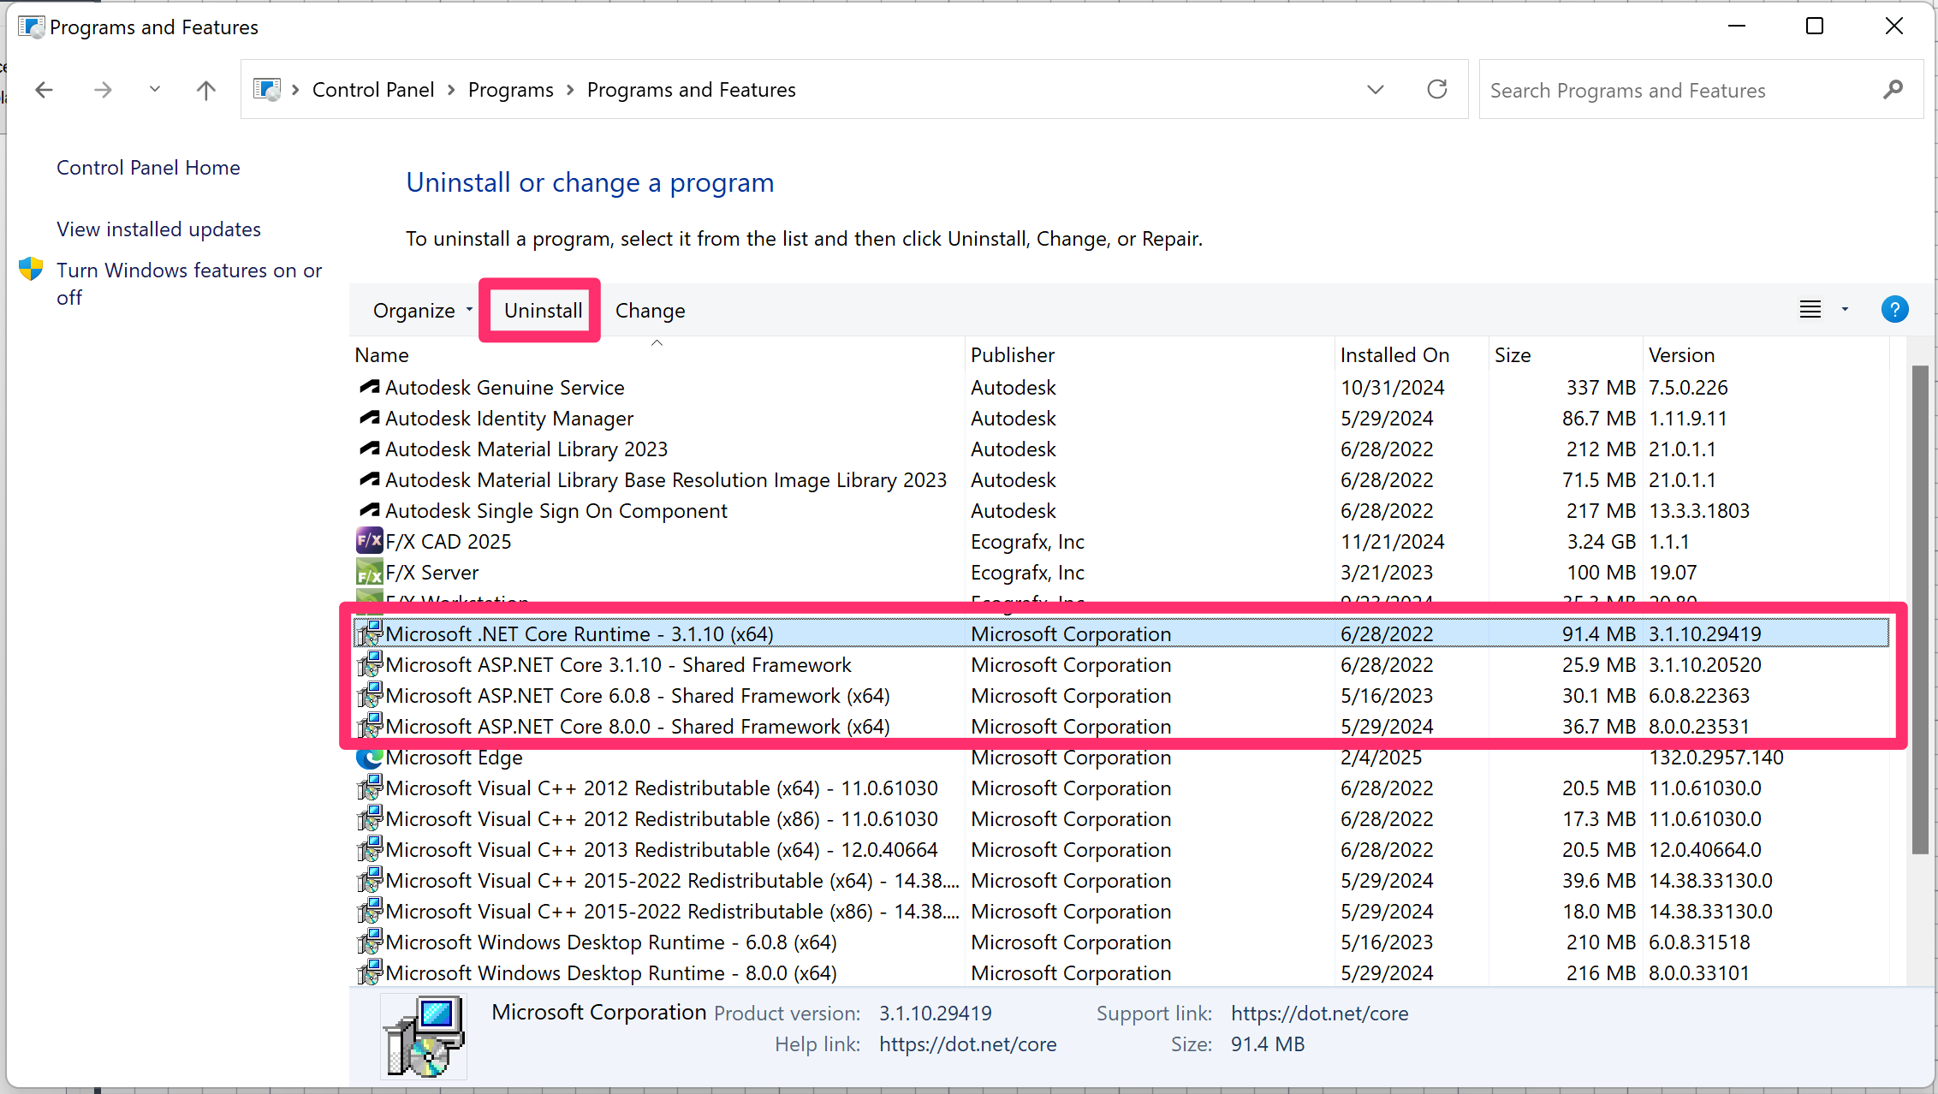Open address bar history dropdown
1938x1094 pixels.
[x=1376, y=90]
